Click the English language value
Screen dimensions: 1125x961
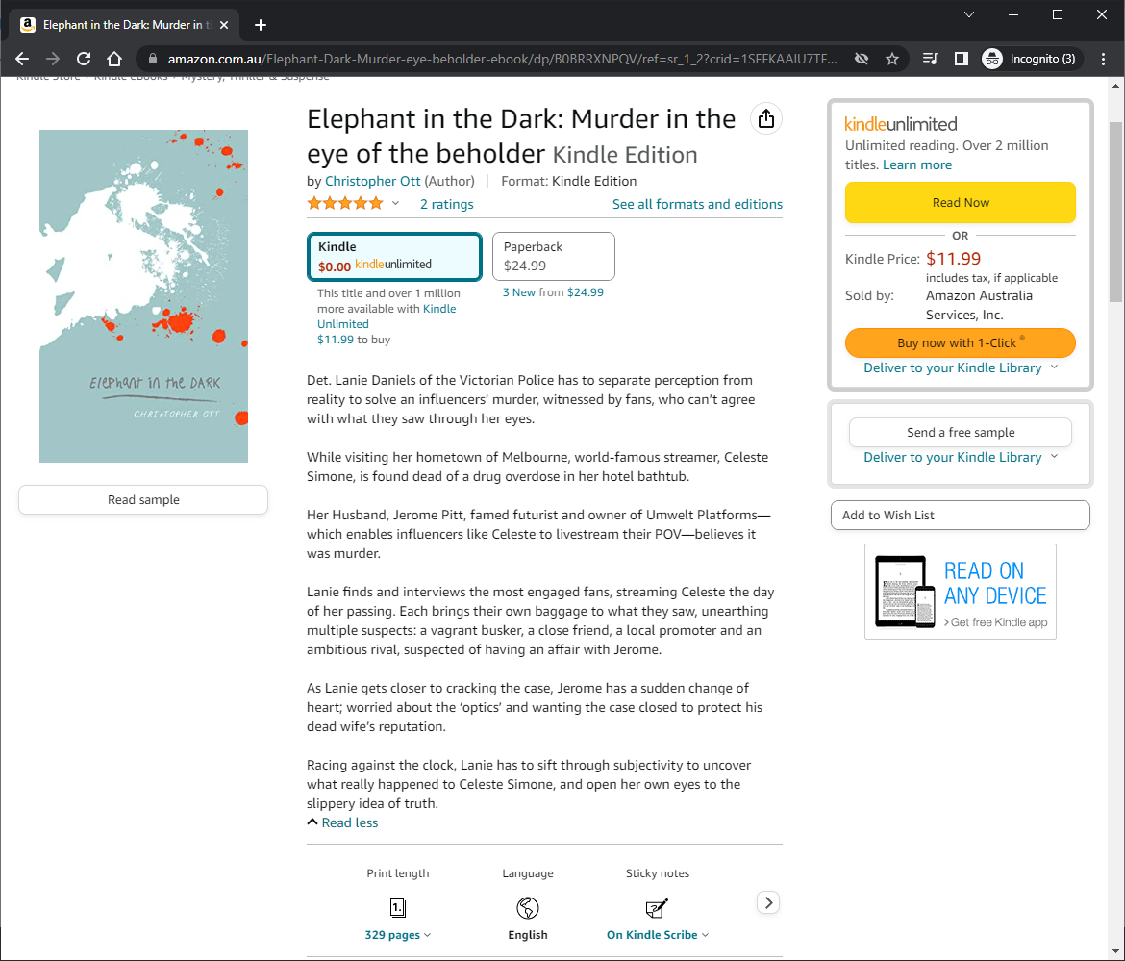click(528, 934)
